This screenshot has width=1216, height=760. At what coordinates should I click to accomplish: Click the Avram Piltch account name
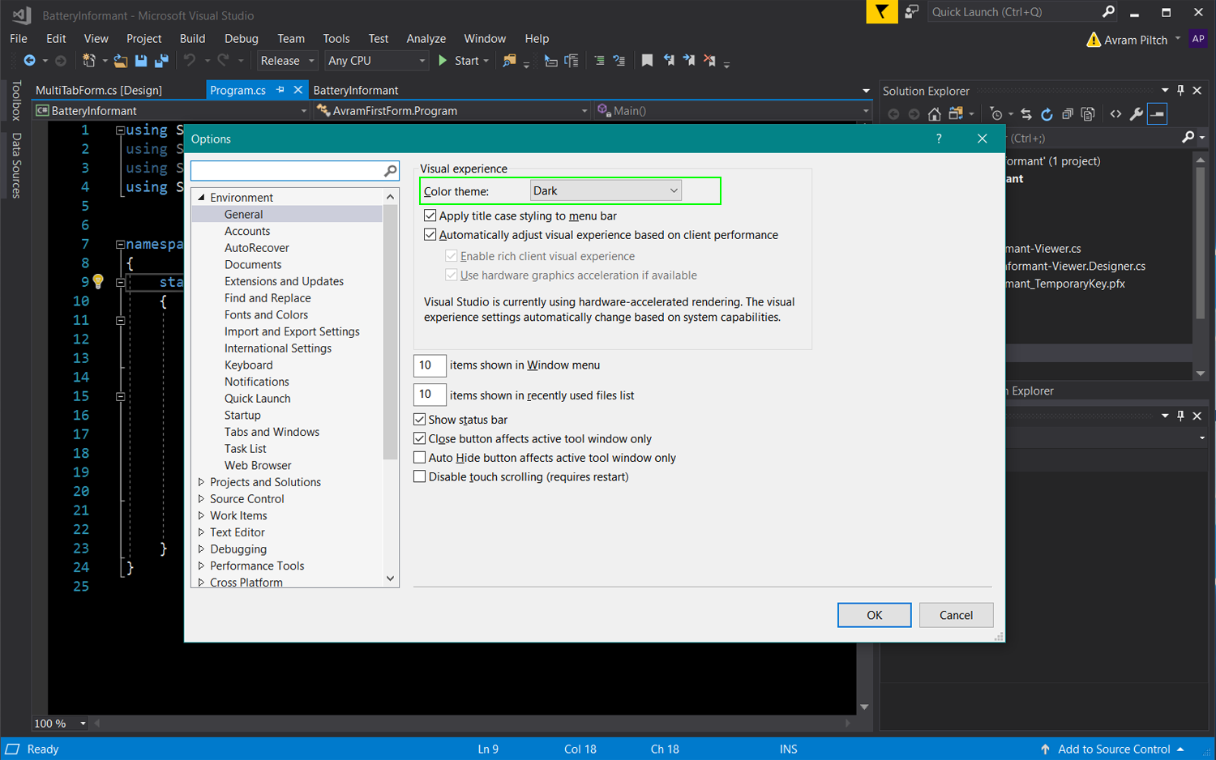[x=1136, y=40]
